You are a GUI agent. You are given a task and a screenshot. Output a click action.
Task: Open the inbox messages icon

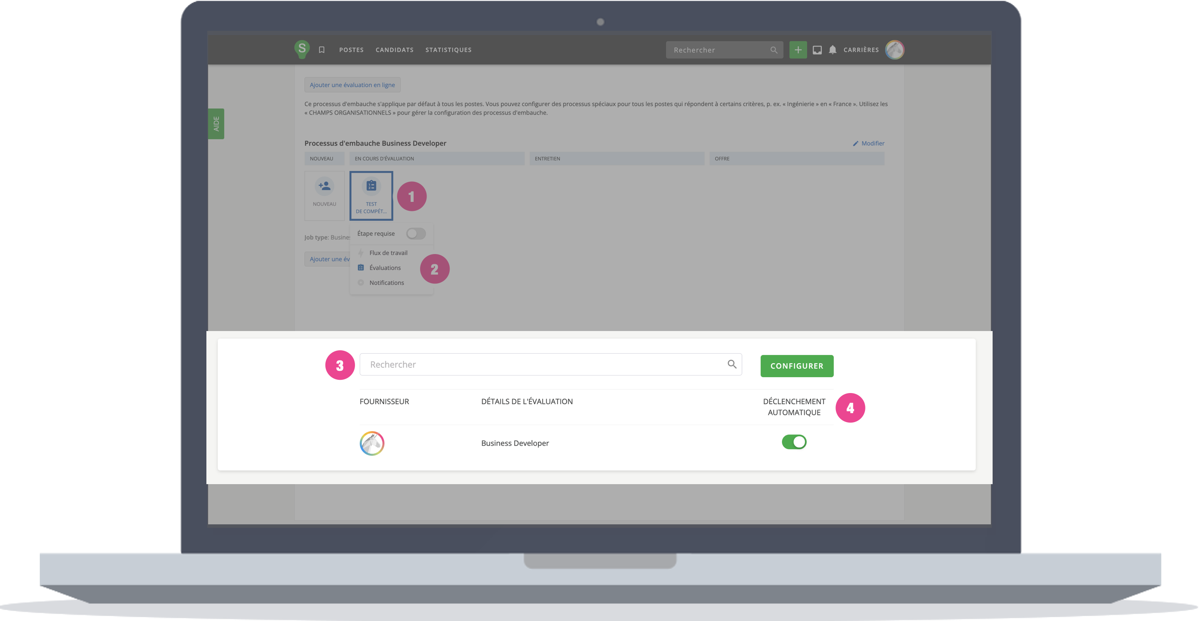coord(817,50)
